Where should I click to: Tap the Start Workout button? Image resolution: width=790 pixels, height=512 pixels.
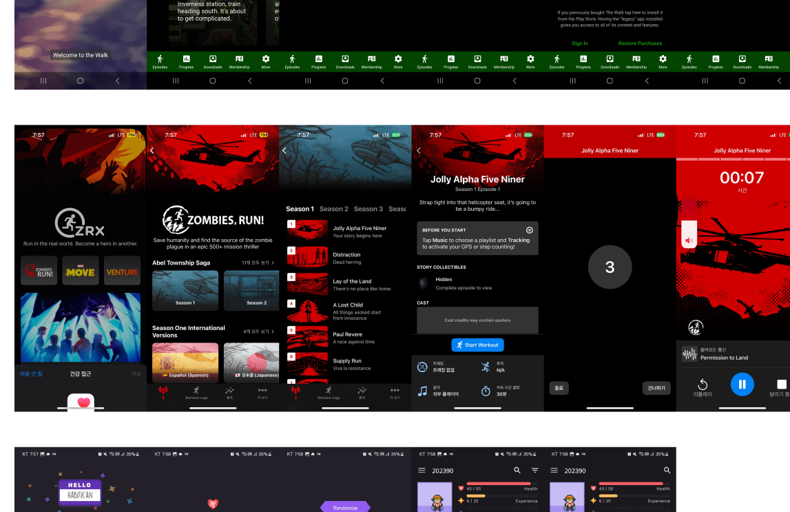tap(477, 345)
